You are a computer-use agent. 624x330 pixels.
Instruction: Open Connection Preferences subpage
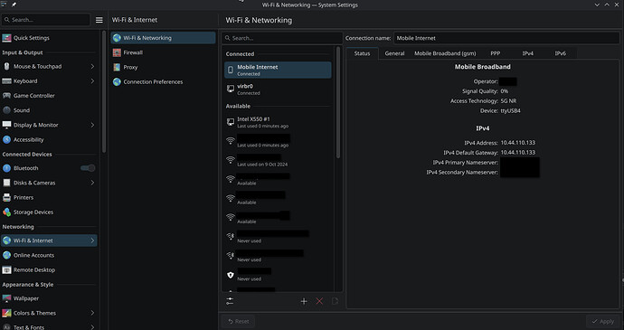[163, 81]
